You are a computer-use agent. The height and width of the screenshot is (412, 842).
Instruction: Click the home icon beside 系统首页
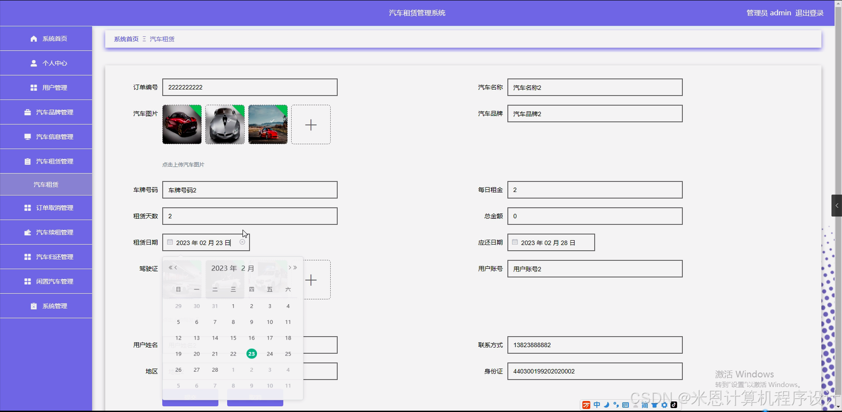click(33, 39)
